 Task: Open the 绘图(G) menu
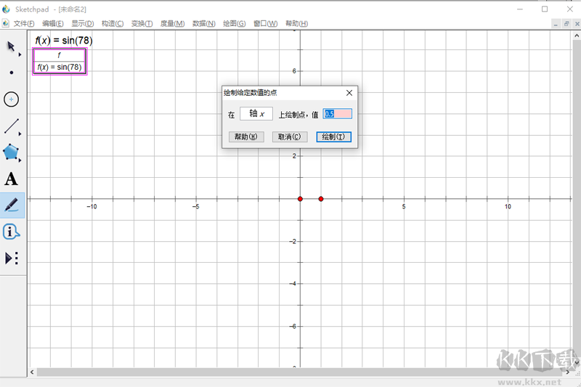click(235, 24)
